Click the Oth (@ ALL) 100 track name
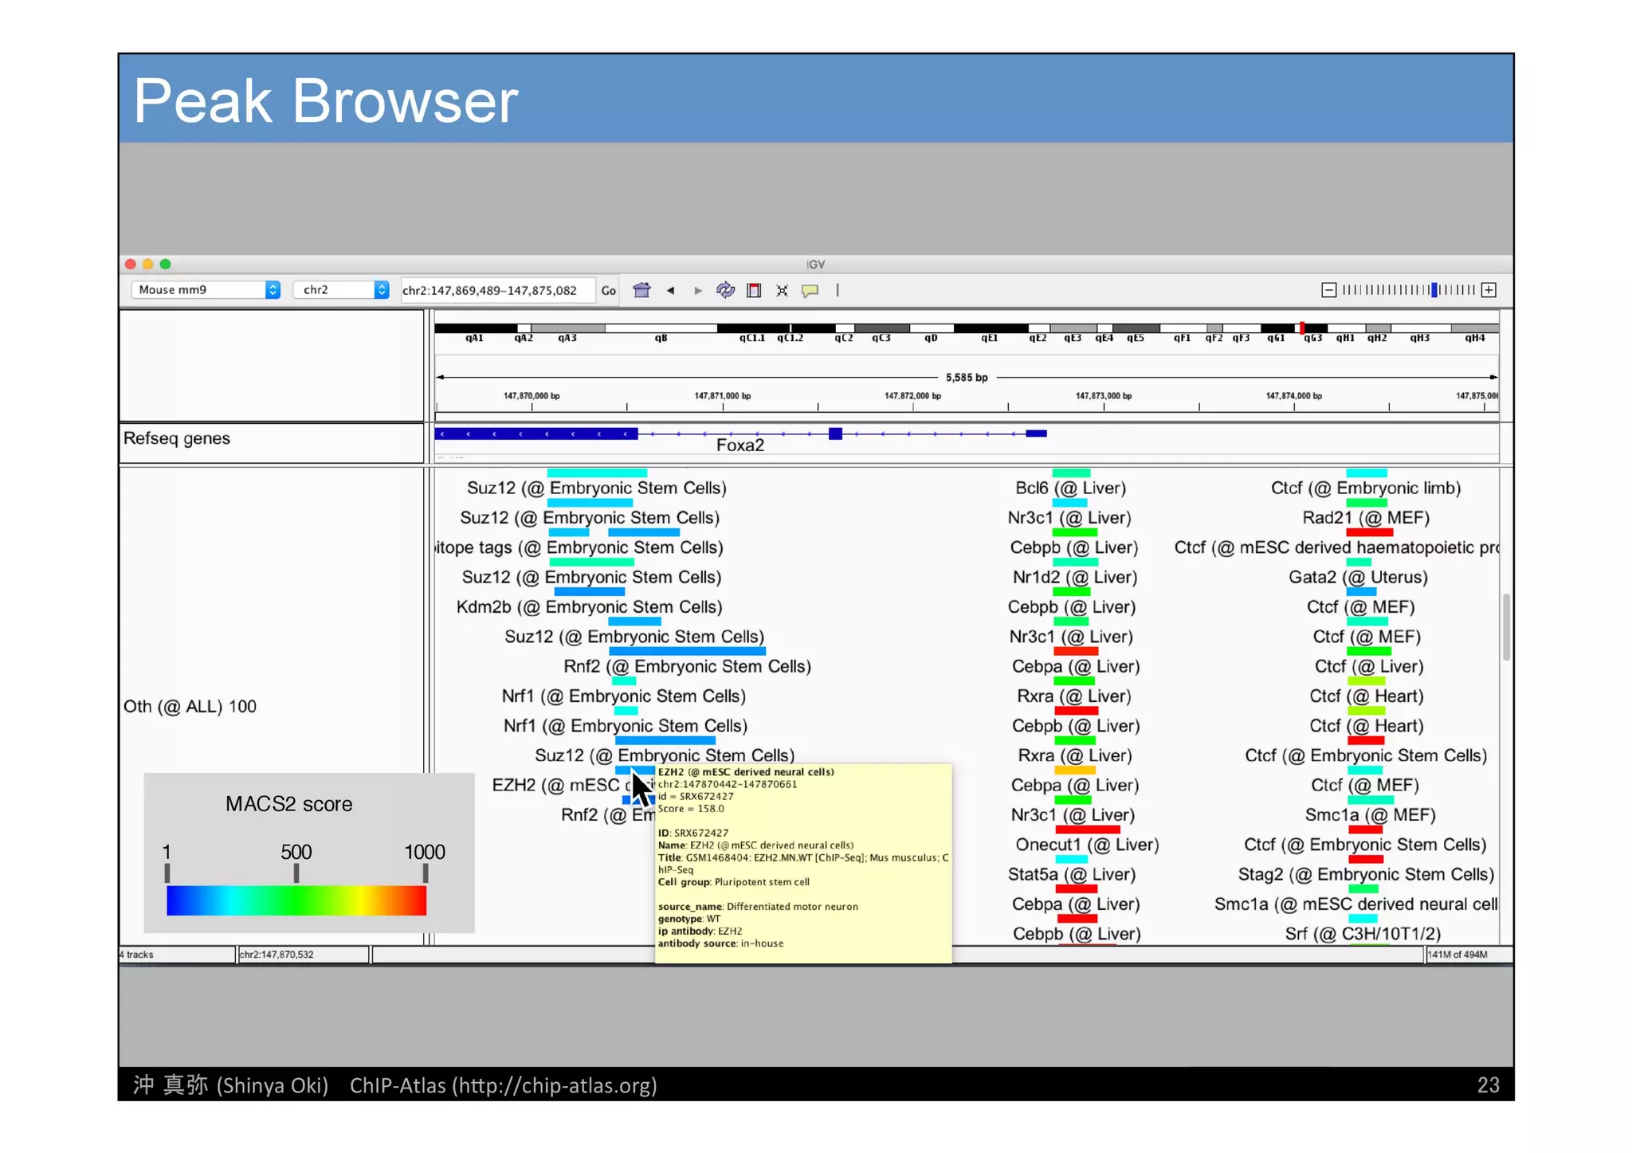The width and height of the screenshot is (1632, 1153). click(190, 706)
